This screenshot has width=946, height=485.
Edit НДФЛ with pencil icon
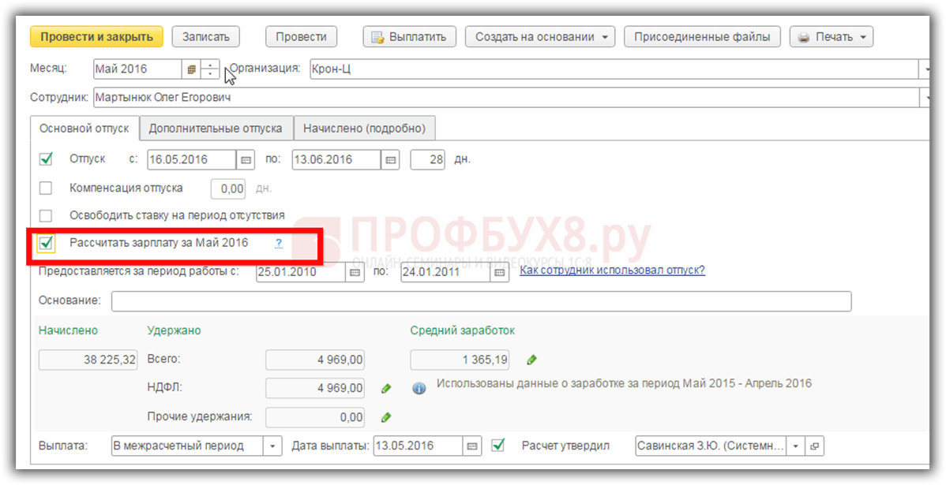pyautogui.click(x=386, y=389)
